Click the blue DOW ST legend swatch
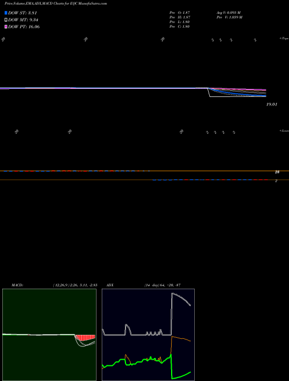This screenshot has width=289, height=381. 6,13
